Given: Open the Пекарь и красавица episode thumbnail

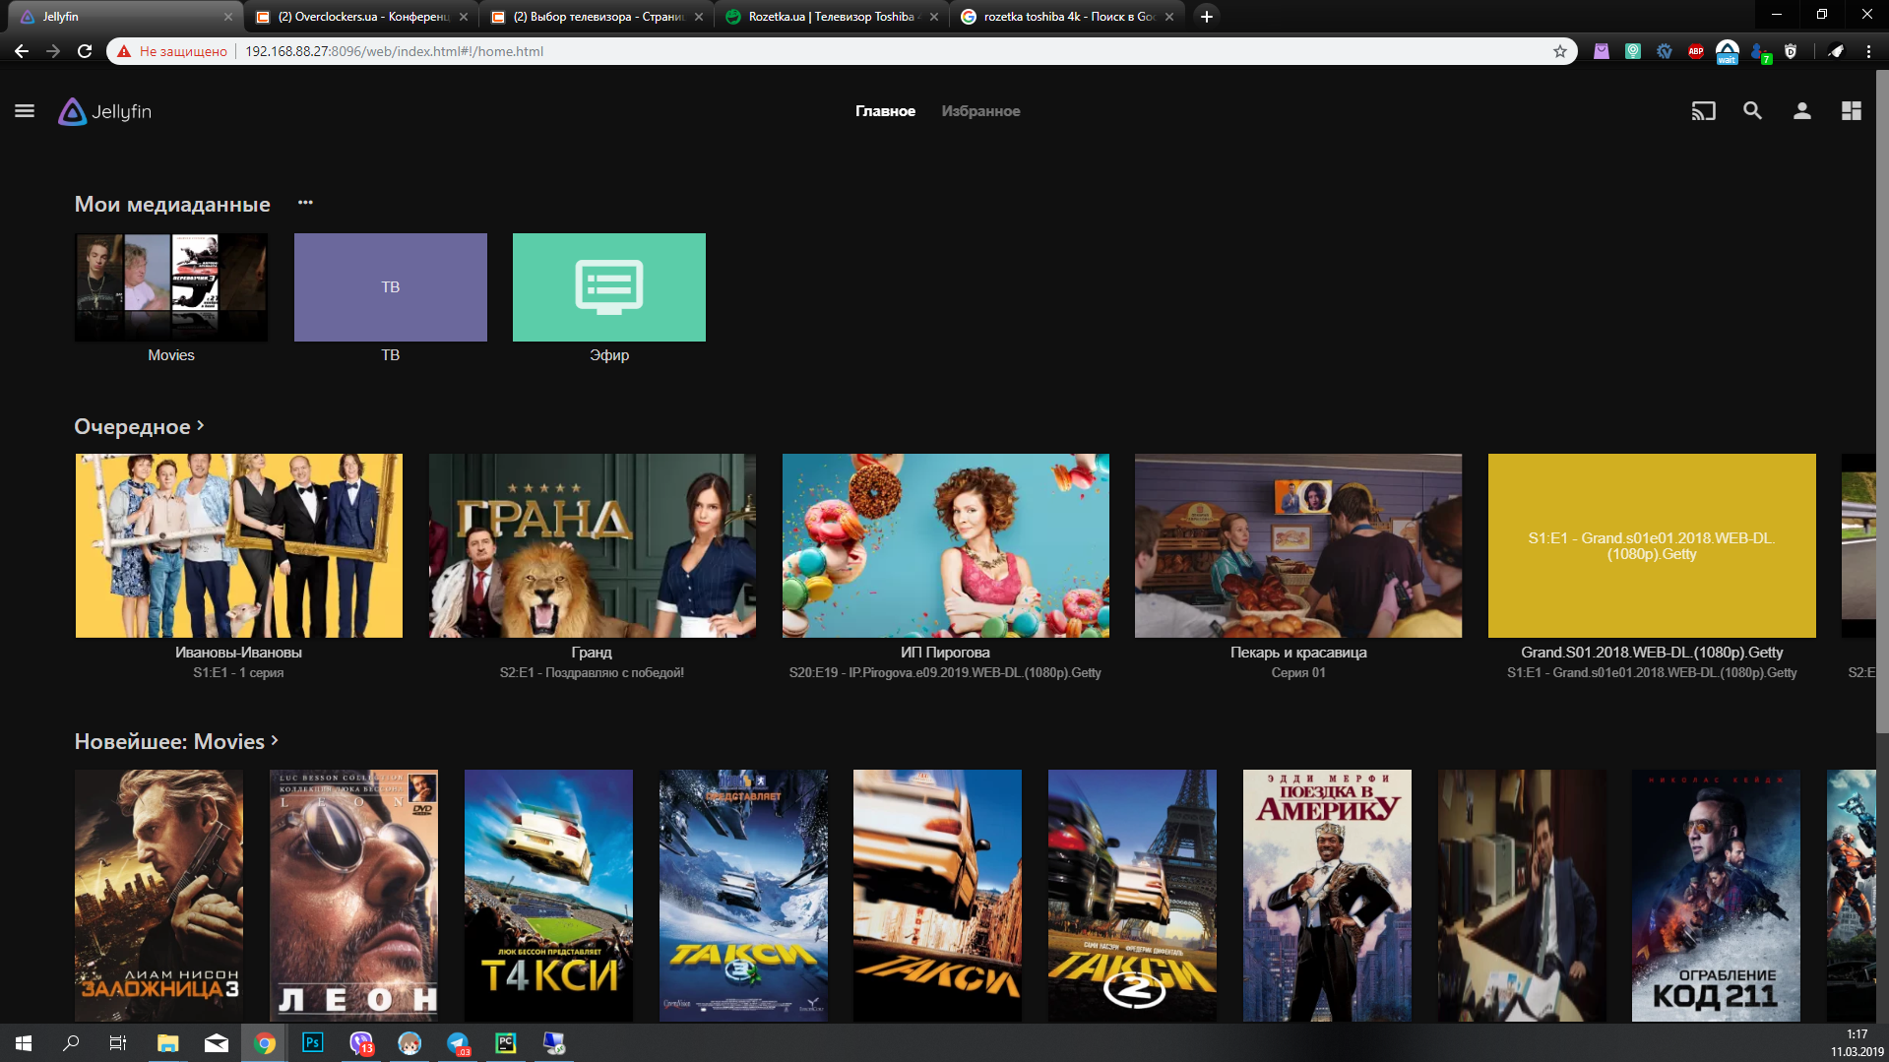Looking at the screenshot, I should 1298,545.
